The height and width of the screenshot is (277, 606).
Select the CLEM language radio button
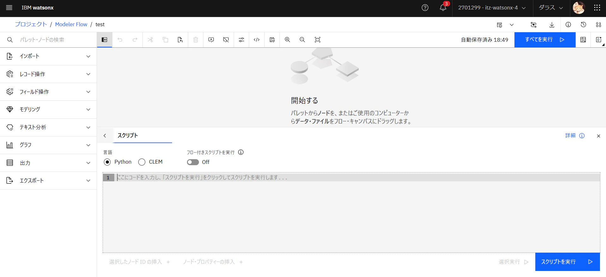click(142, 162)
